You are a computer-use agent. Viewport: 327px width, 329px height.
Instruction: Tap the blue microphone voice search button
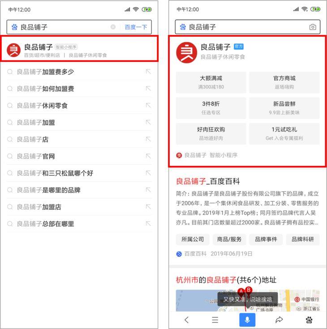coord(247,320)
